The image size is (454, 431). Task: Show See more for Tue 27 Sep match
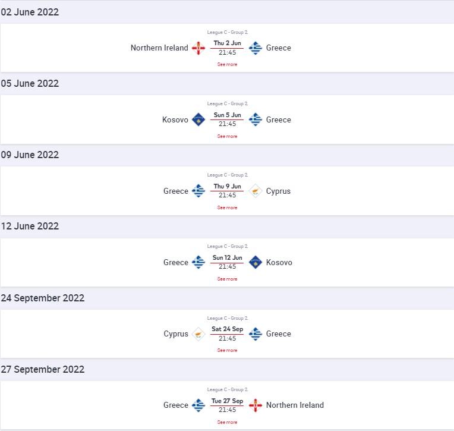(x=227, y=422)
